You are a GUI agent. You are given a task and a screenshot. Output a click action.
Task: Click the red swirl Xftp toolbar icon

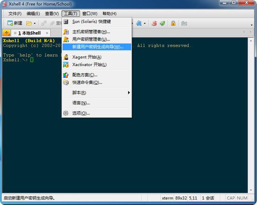(154, 23)
